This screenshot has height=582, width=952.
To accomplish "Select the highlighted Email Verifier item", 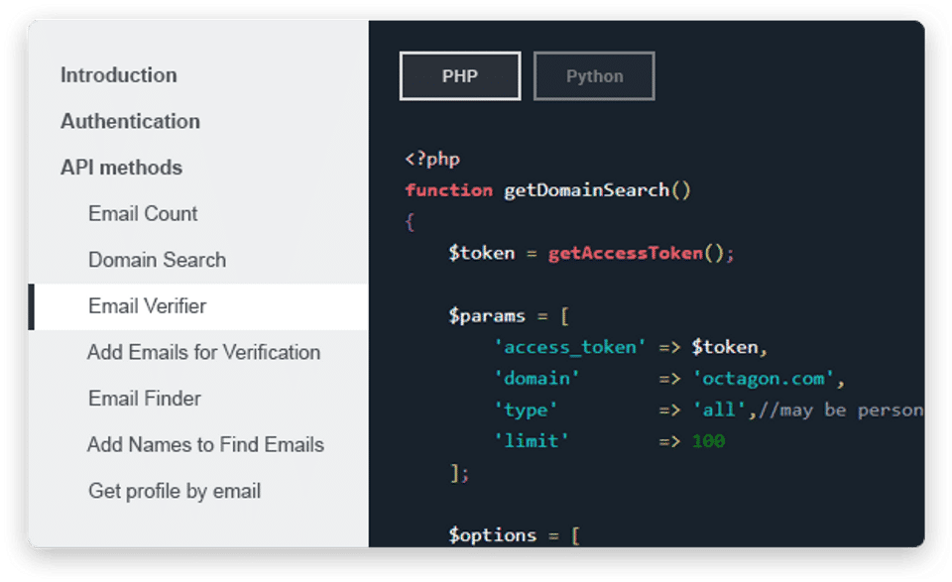I will (148, 306).
